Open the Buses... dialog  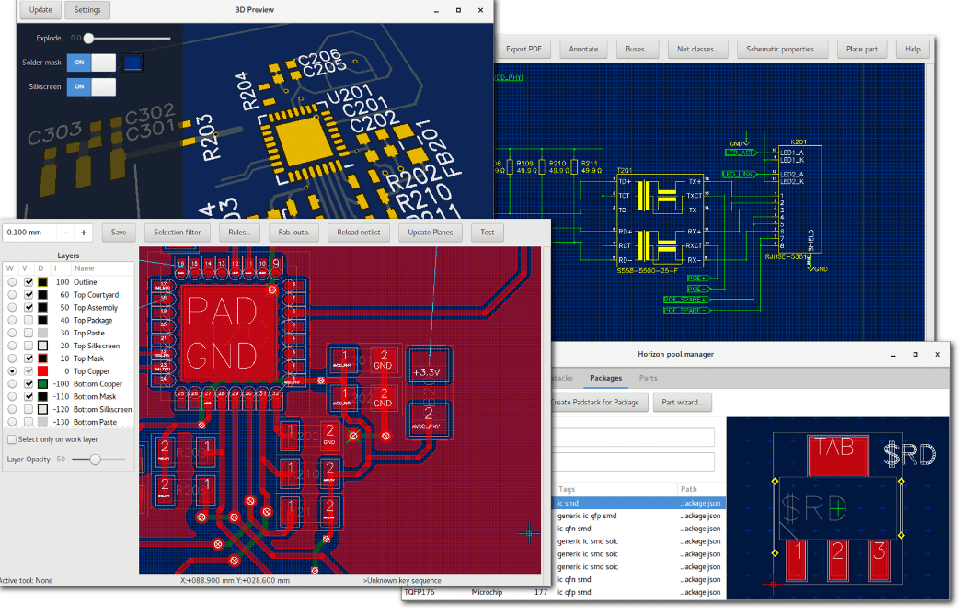point(638,50)
